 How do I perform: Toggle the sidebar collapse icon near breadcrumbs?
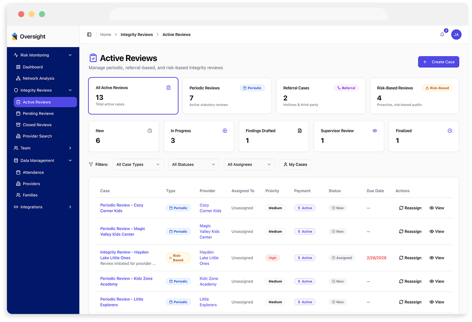pyautogui.click(x=89, y=34)
